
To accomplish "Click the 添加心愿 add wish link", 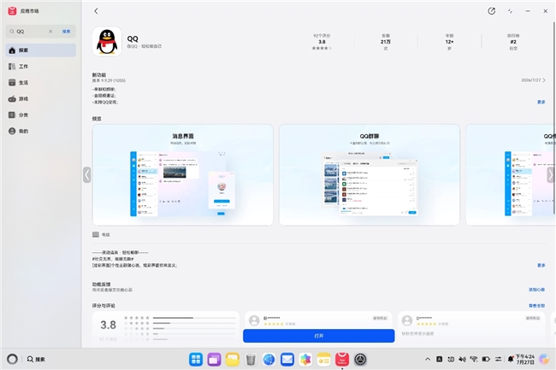I will tap(536, 290).
